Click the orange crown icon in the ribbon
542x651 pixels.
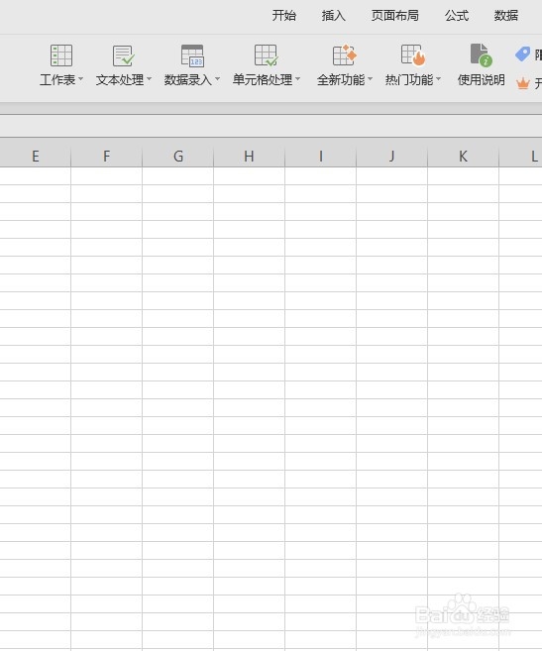(522, 83)
